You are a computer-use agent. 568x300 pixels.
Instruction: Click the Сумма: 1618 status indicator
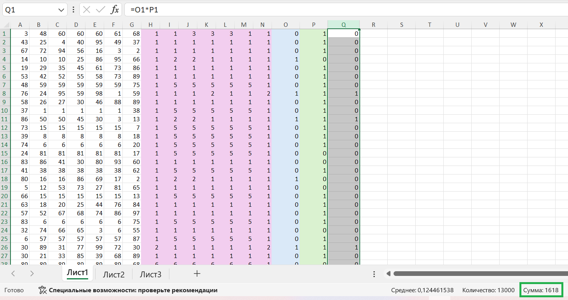540,290
